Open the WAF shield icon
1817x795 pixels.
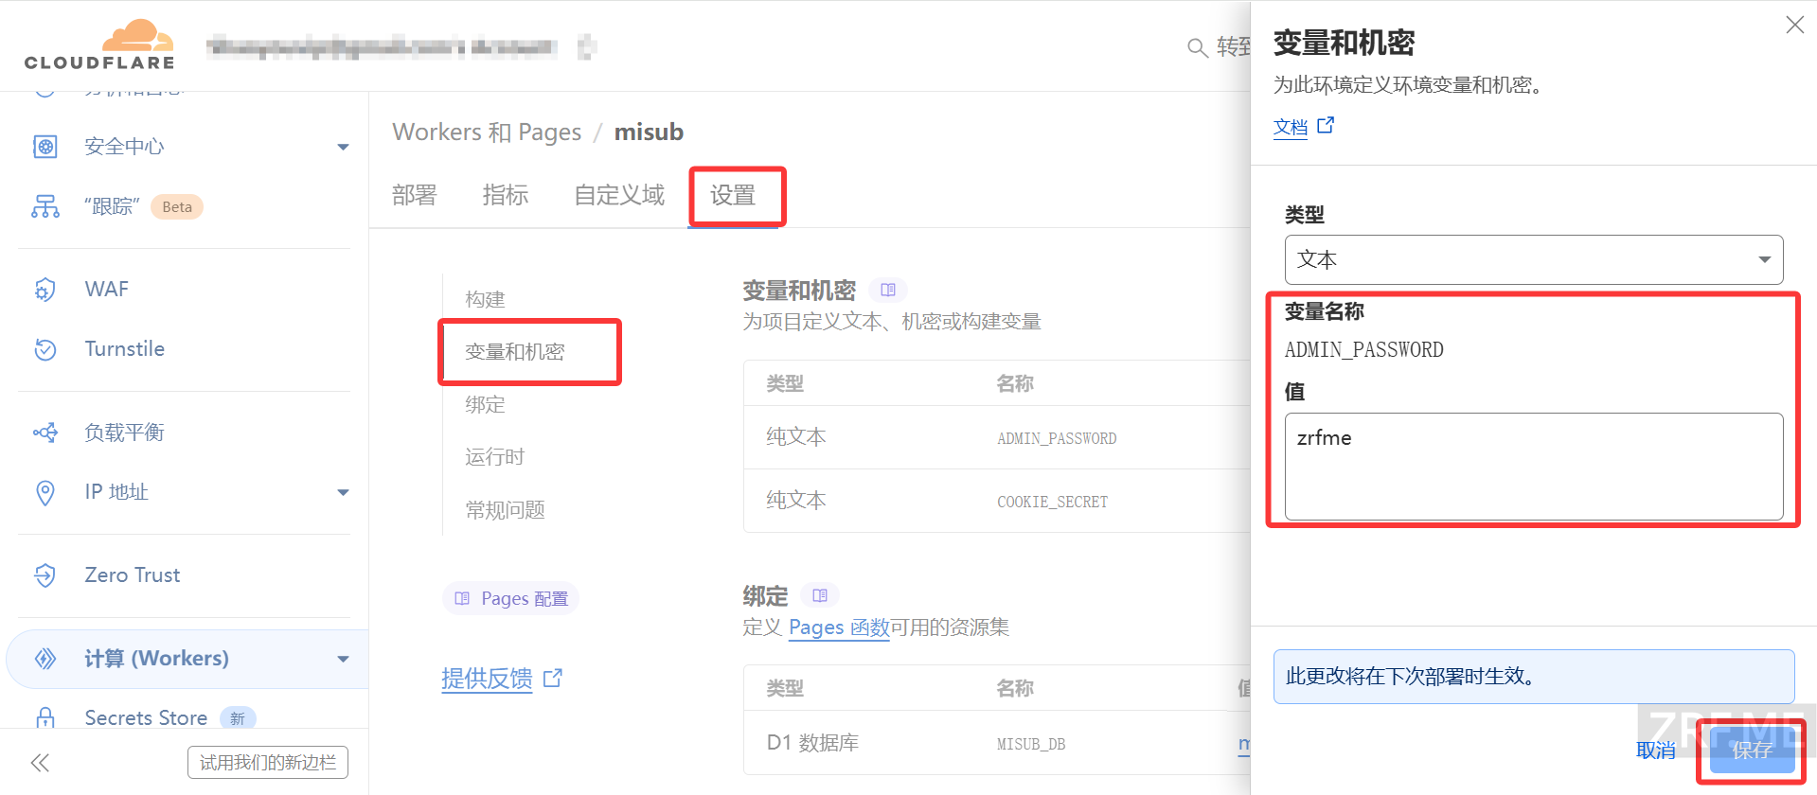pos(45,290)
